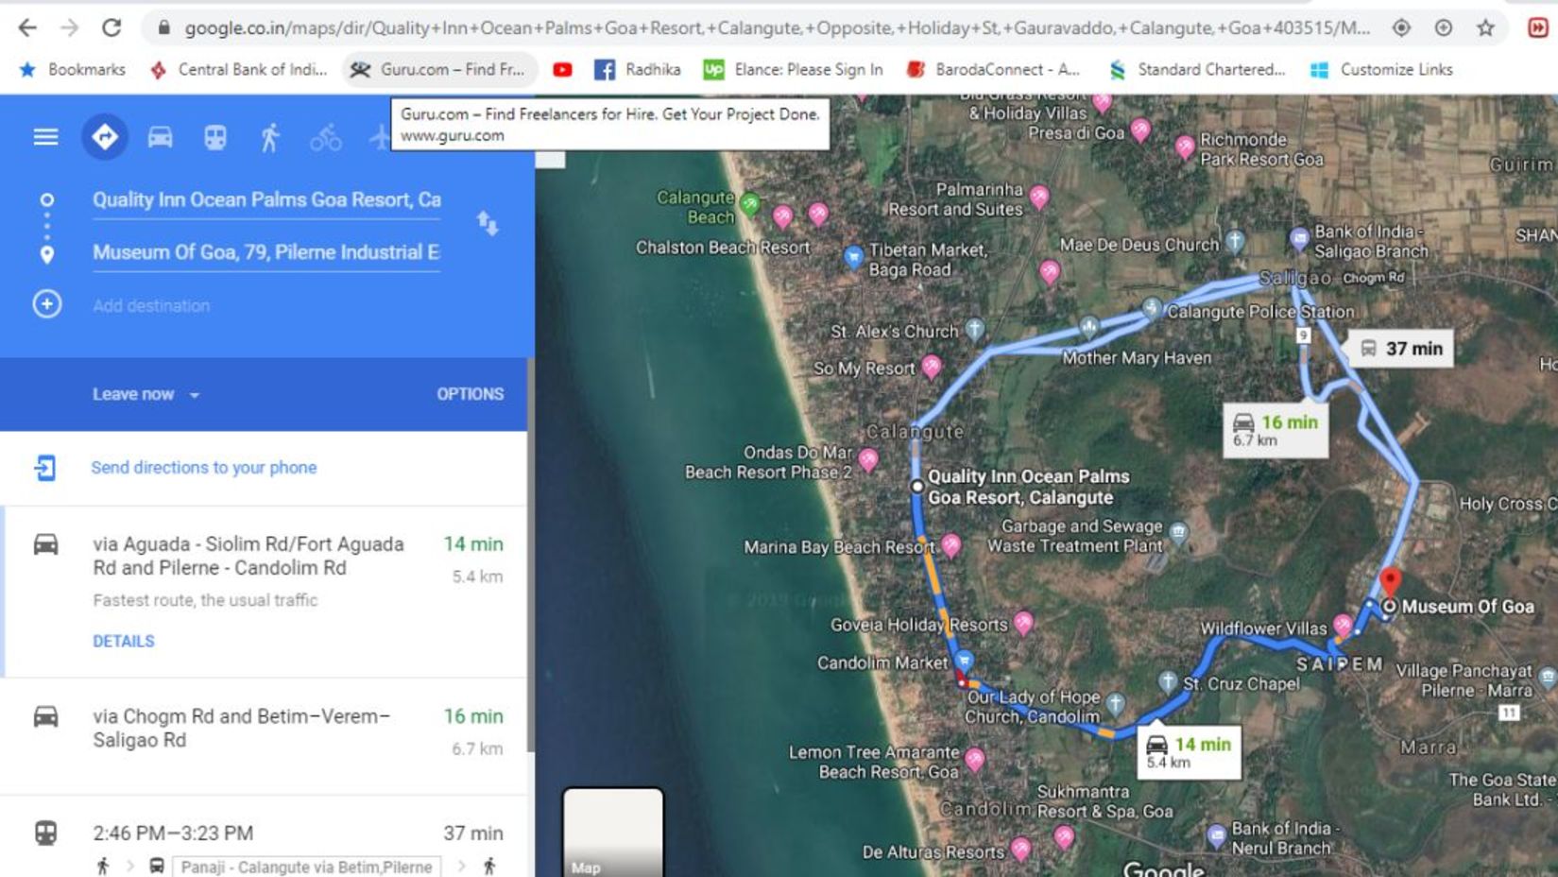The width and height of the screenshot is (1558, 877).
Task: Click St. Alex's Church marker
Action: pyautogui.click(x=975, y=328)
